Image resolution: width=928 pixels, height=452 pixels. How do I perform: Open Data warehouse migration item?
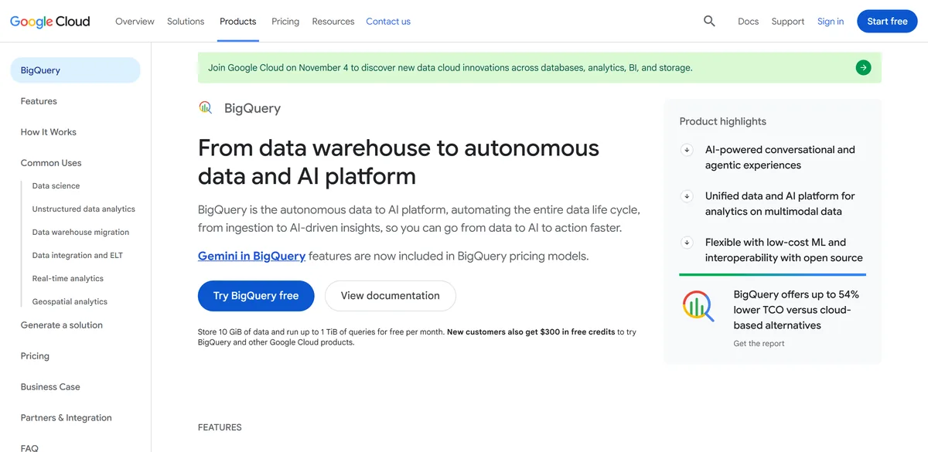tap(80, 233)
